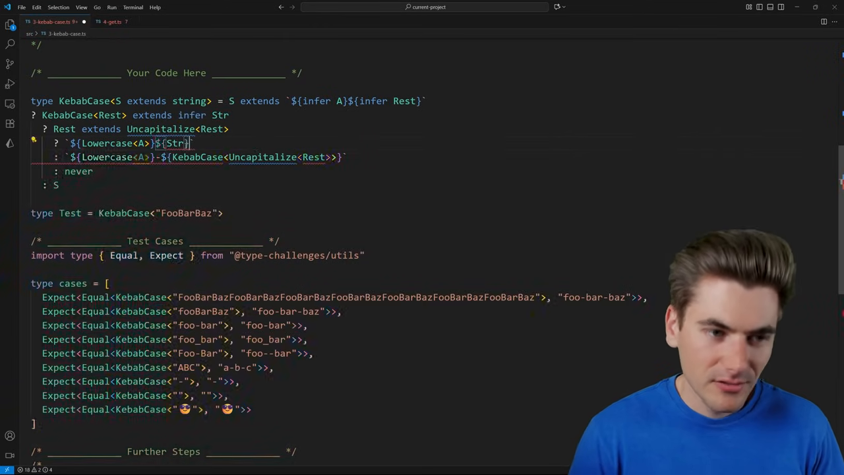The image size is (844, 475).
Task: Open the Terminal menu
Action: point(133,7)
